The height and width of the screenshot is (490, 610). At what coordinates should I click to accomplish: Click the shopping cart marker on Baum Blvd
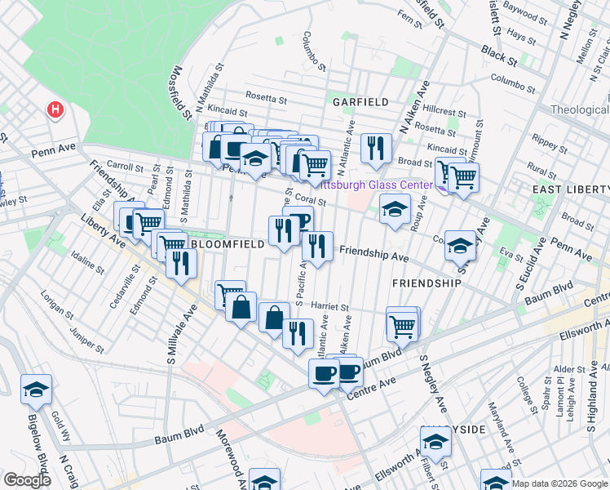click(x=403, y=327)
